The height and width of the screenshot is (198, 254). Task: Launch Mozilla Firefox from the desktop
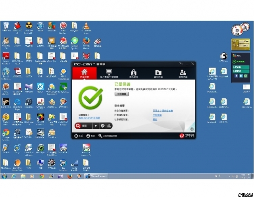[86, 43]
